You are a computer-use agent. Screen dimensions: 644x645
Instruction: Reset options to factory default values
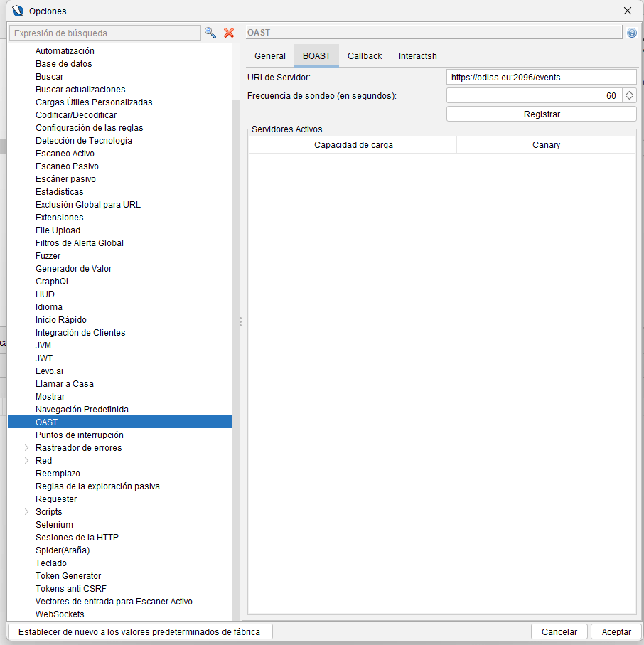click(x=139, y=631)
